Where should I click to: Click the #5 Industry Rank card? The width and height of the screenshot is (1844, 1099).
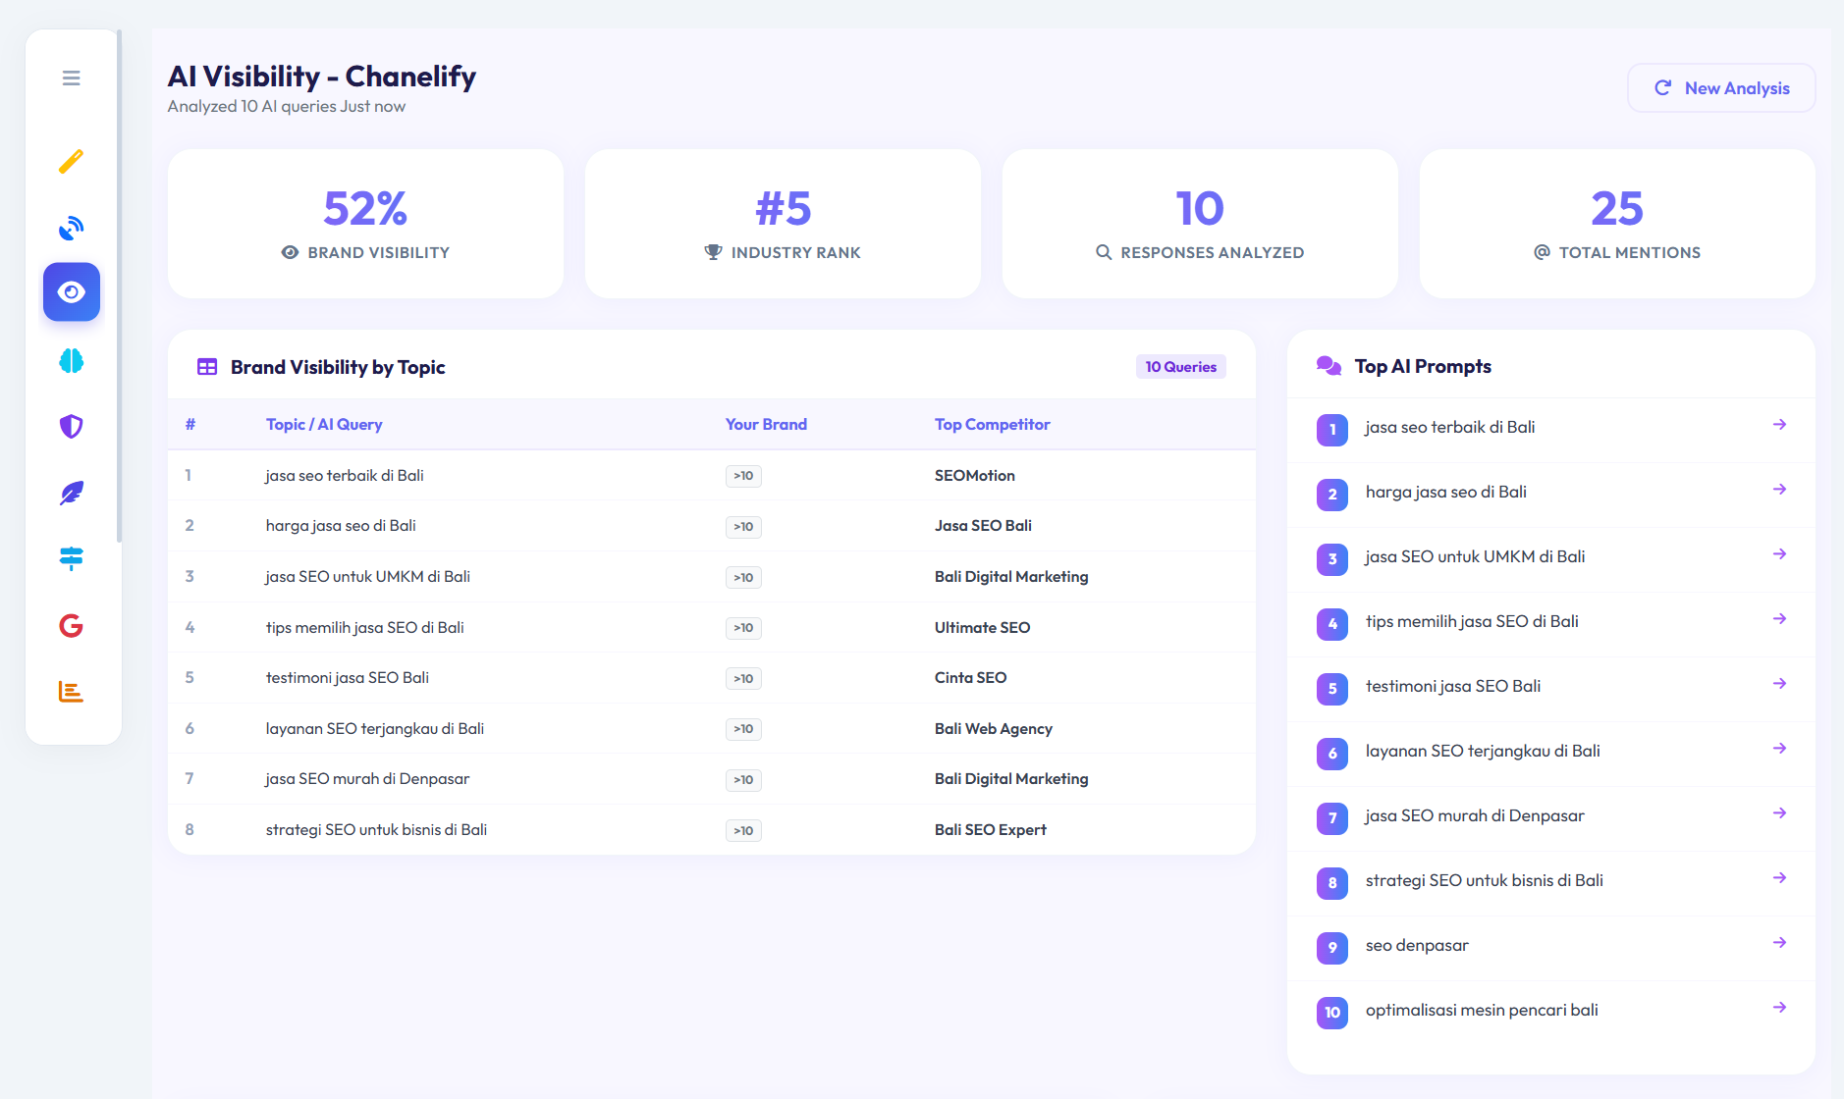point(783,224)
